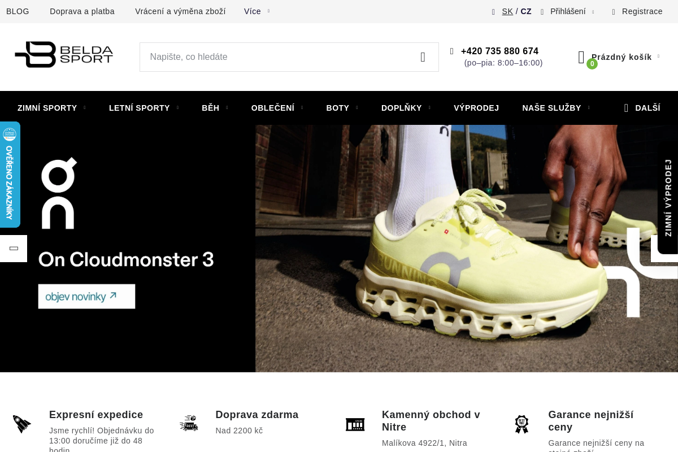Click the search magnifier icon

point(423,57)
